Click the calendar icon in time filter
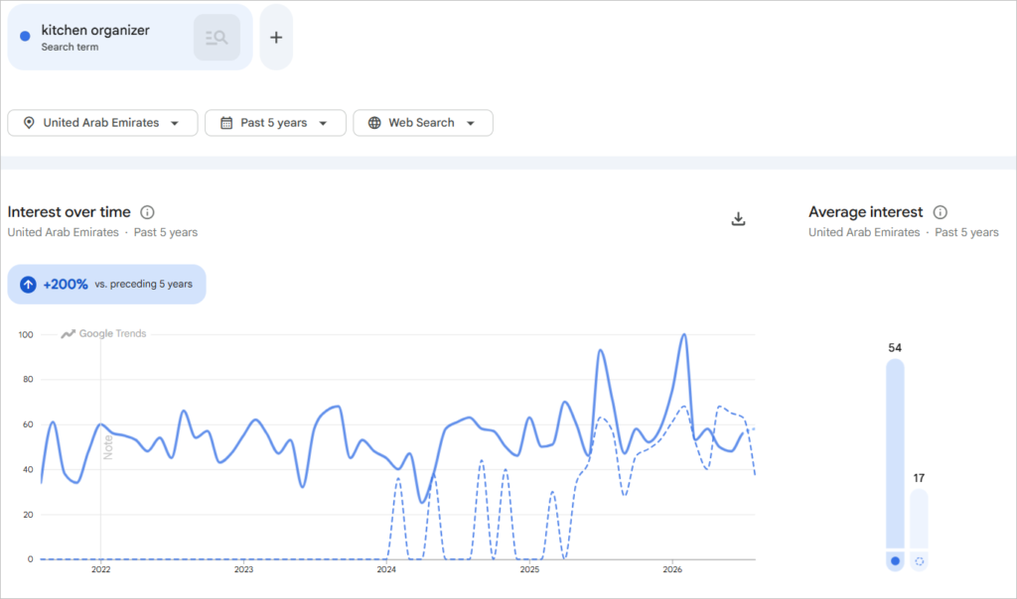Image resolution: width=1017 pixels, height=599 pixels. [x=226, y=123]
